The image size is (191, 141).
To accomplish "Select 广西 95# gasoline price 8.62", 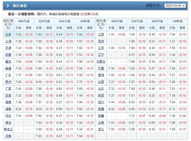I will [59, 89].
